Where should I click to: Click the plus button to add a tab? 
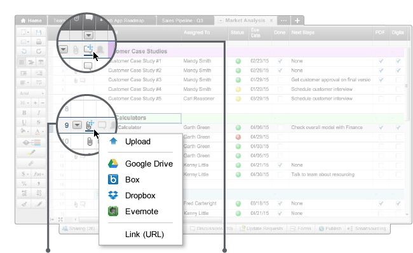click(x=297, y=20)
